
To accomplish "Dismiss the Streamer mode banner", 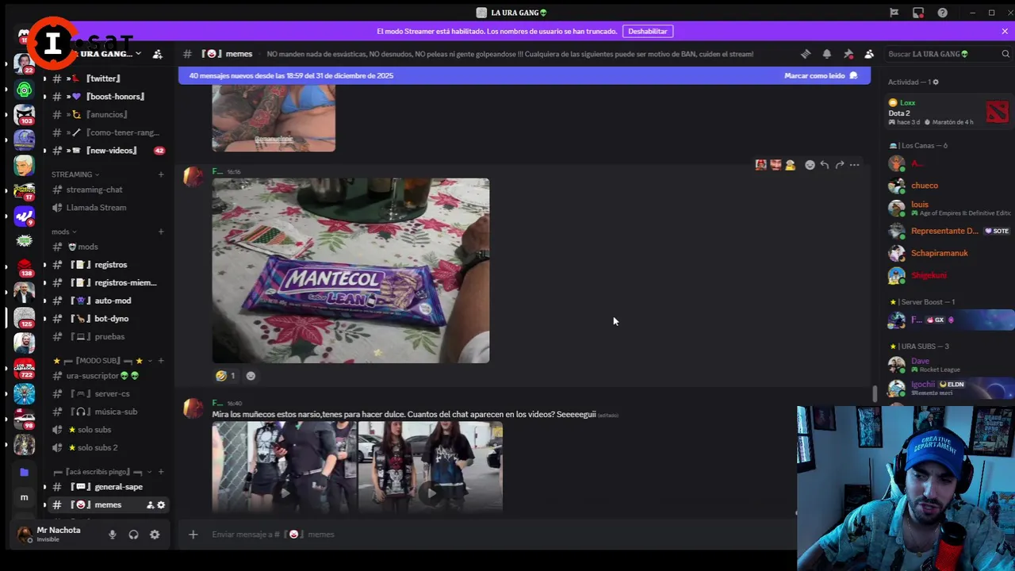I will [1005, 31].
